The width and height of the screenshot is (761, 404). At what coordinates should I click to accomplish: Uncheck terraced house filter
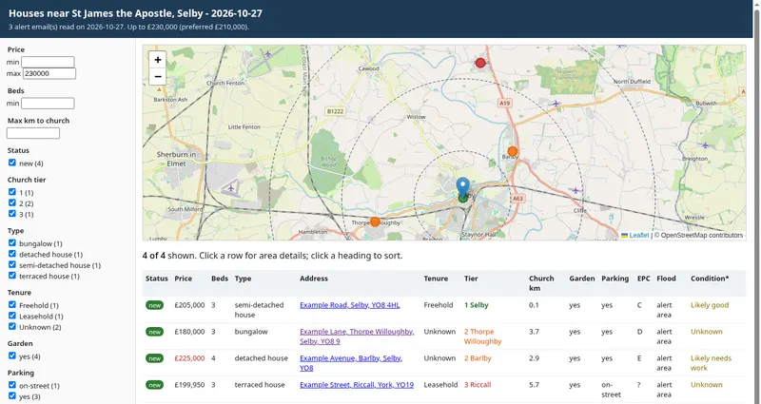(x=12, y=276)
